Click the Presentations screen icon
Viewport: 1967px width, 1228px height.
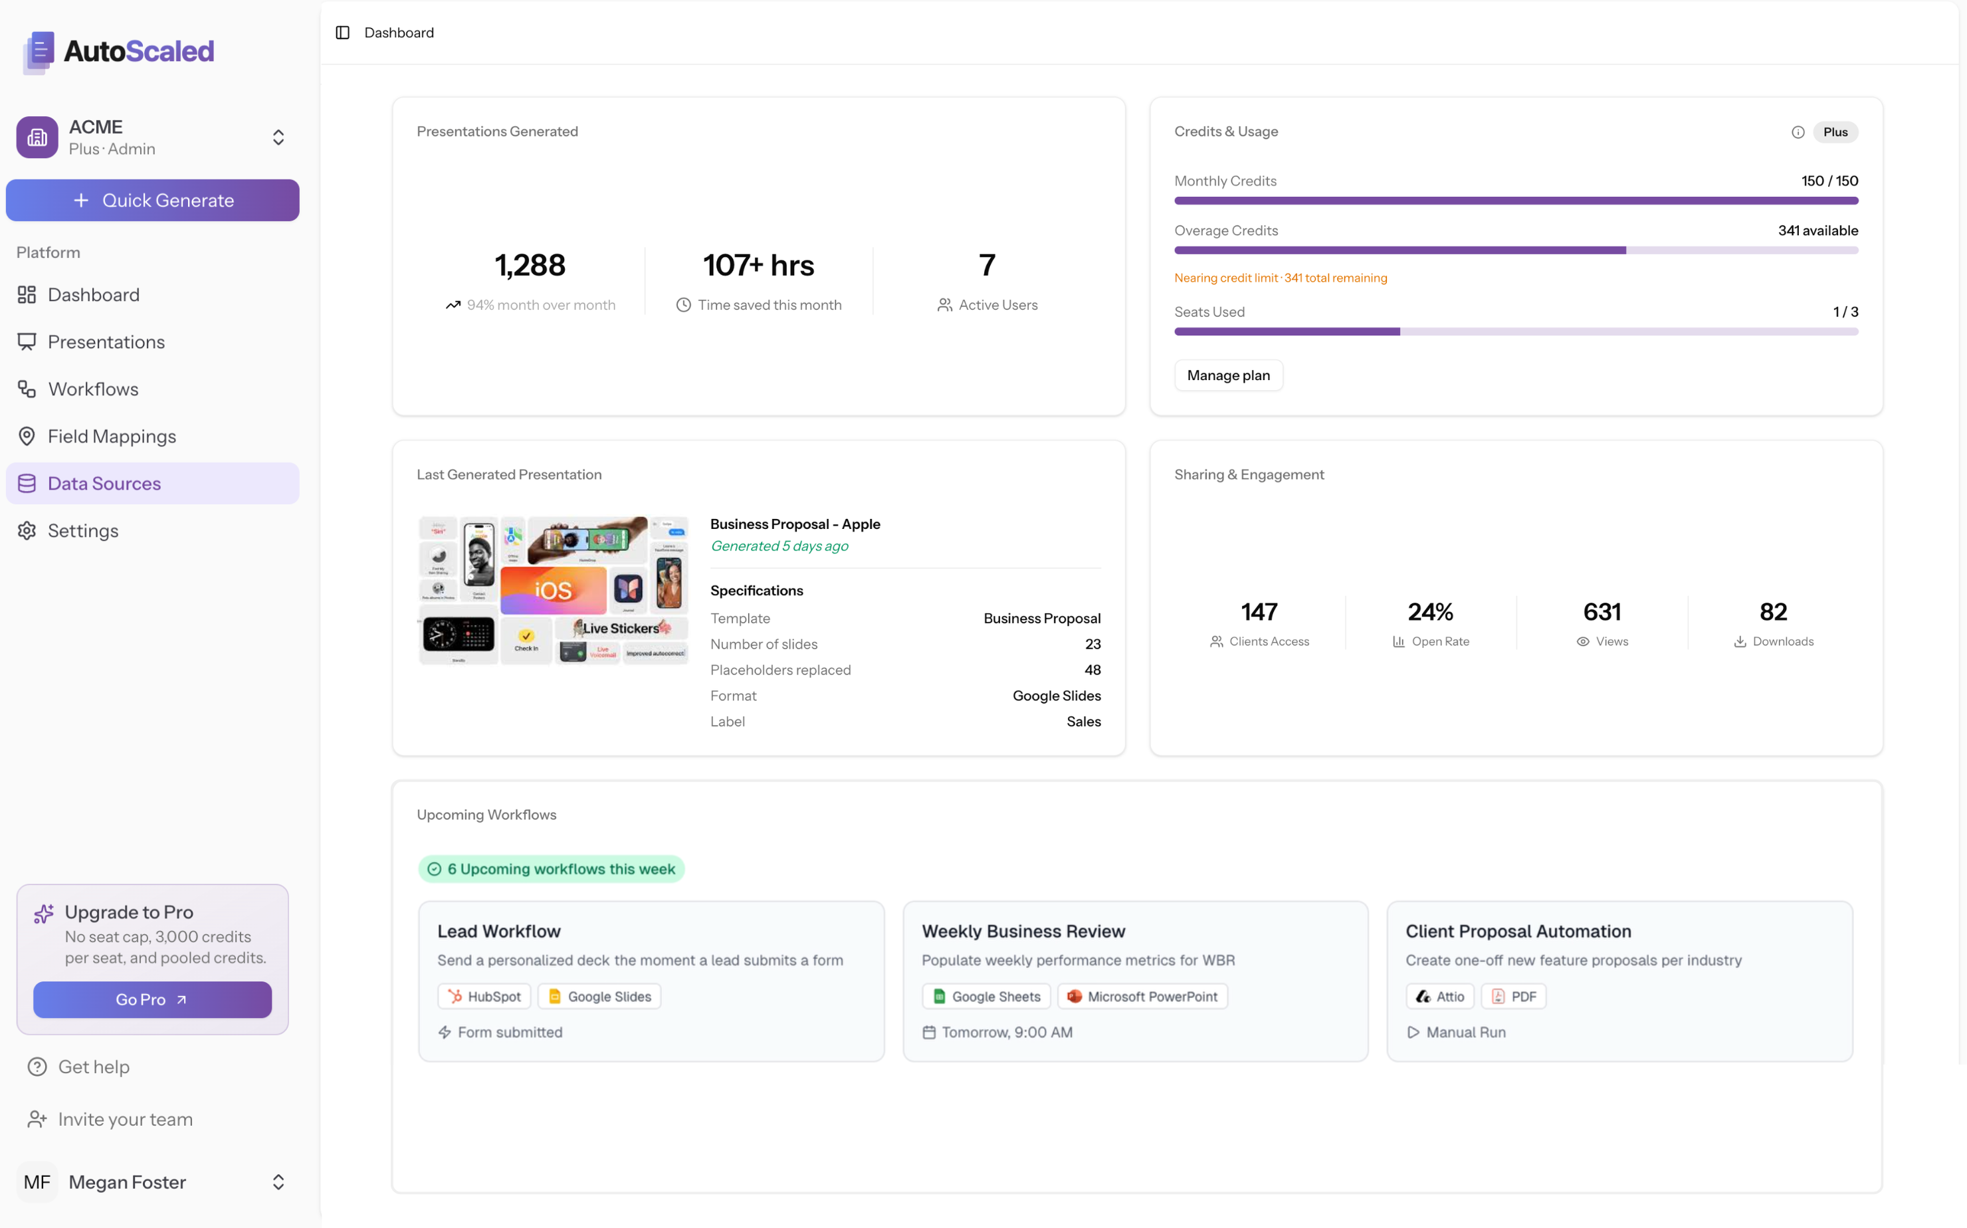pos(27,342)
